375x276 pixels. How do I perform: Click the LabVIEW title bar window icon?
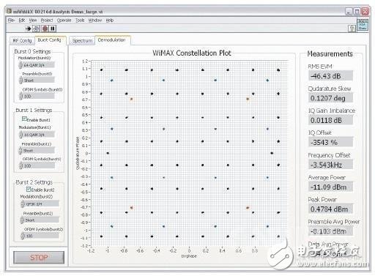pyautogui.click(x=10, y=11)
